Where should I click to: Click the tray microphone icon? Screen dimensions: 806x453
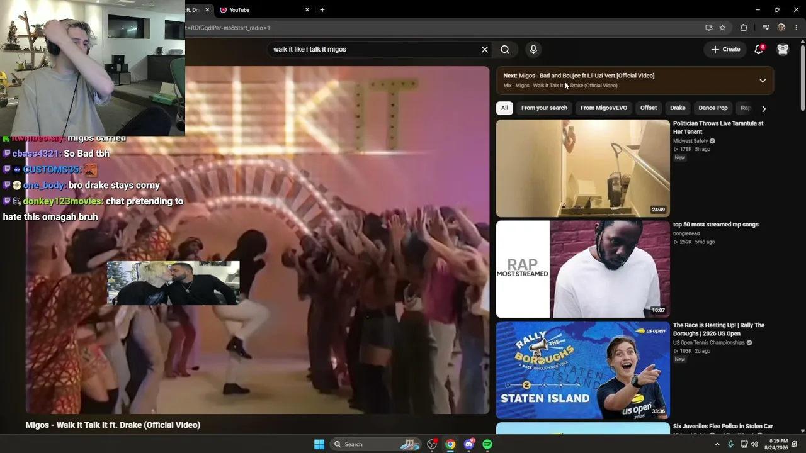[x=730, y=444]
